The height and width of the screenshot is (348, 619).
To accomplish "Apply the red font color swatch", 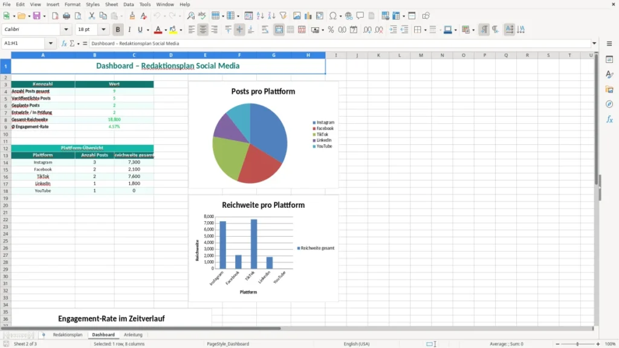I will tap(158, 30).
